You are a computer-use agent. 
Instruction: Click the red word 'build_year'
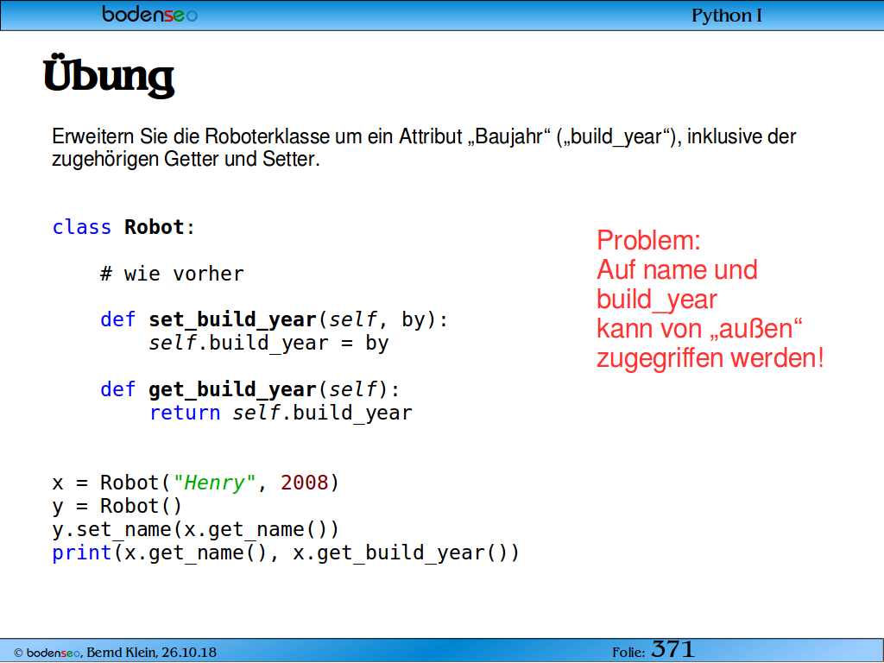657,300
